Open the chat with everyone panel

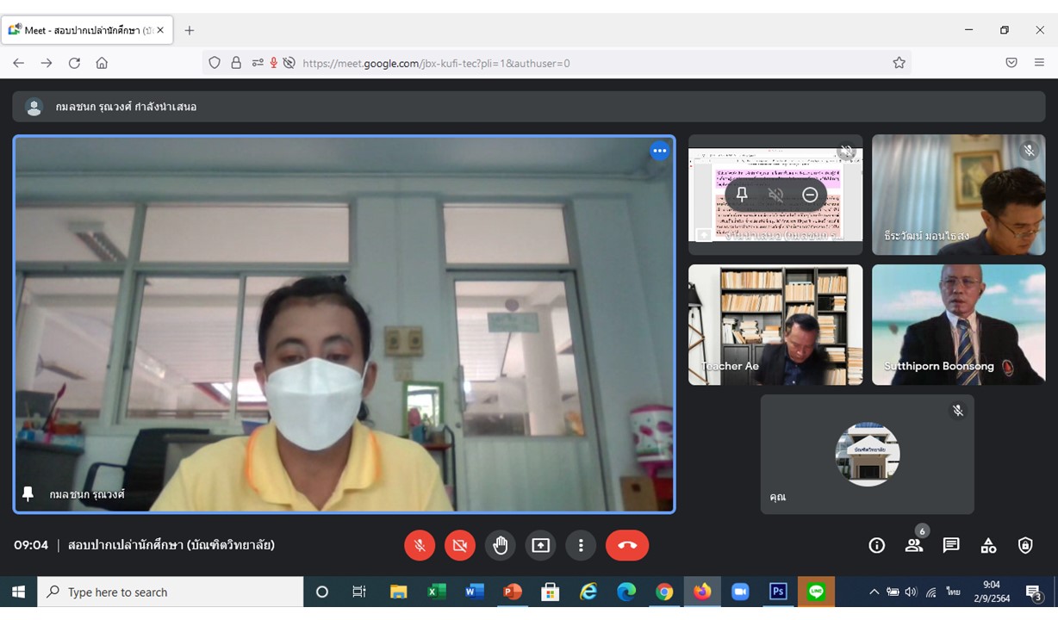coord(951,545)
